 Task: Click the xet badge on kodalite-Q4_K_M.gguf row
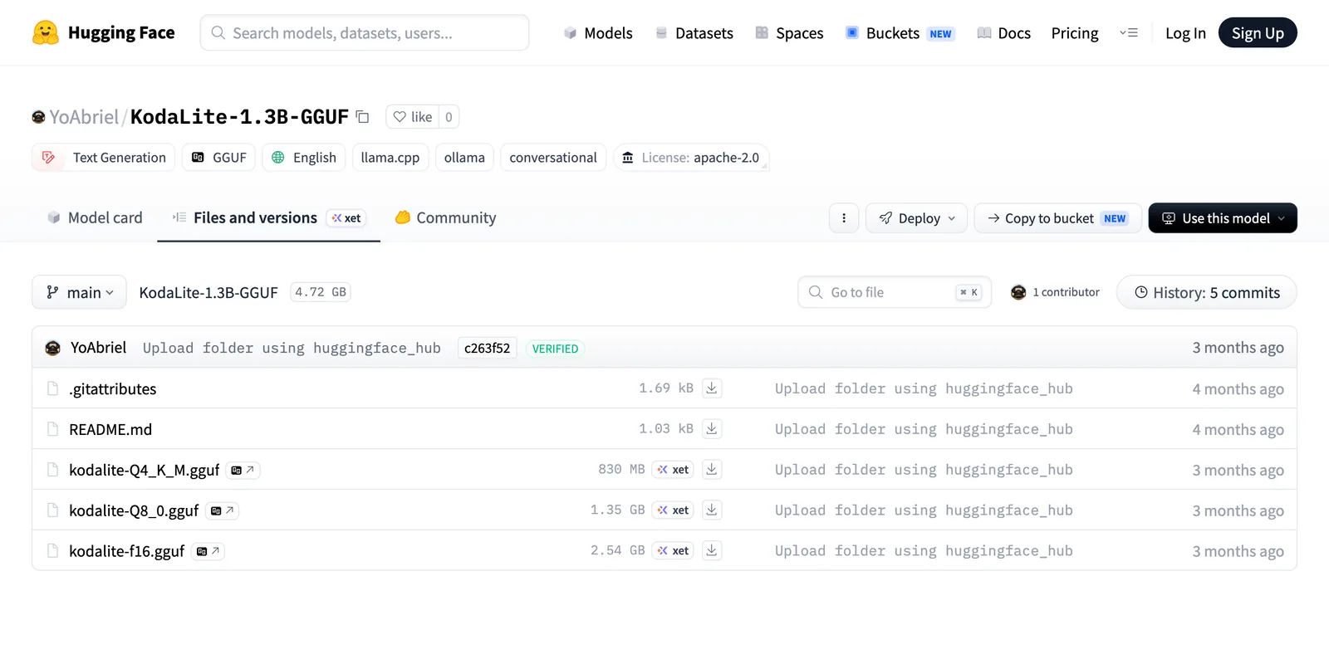[673, 470]
